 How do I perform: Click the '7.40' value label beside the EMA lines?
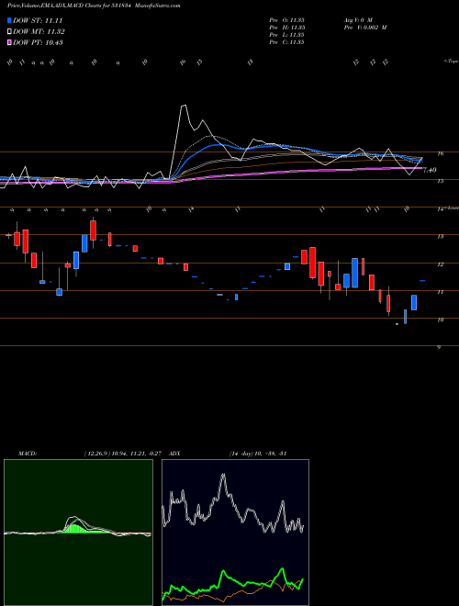[430, 170]
